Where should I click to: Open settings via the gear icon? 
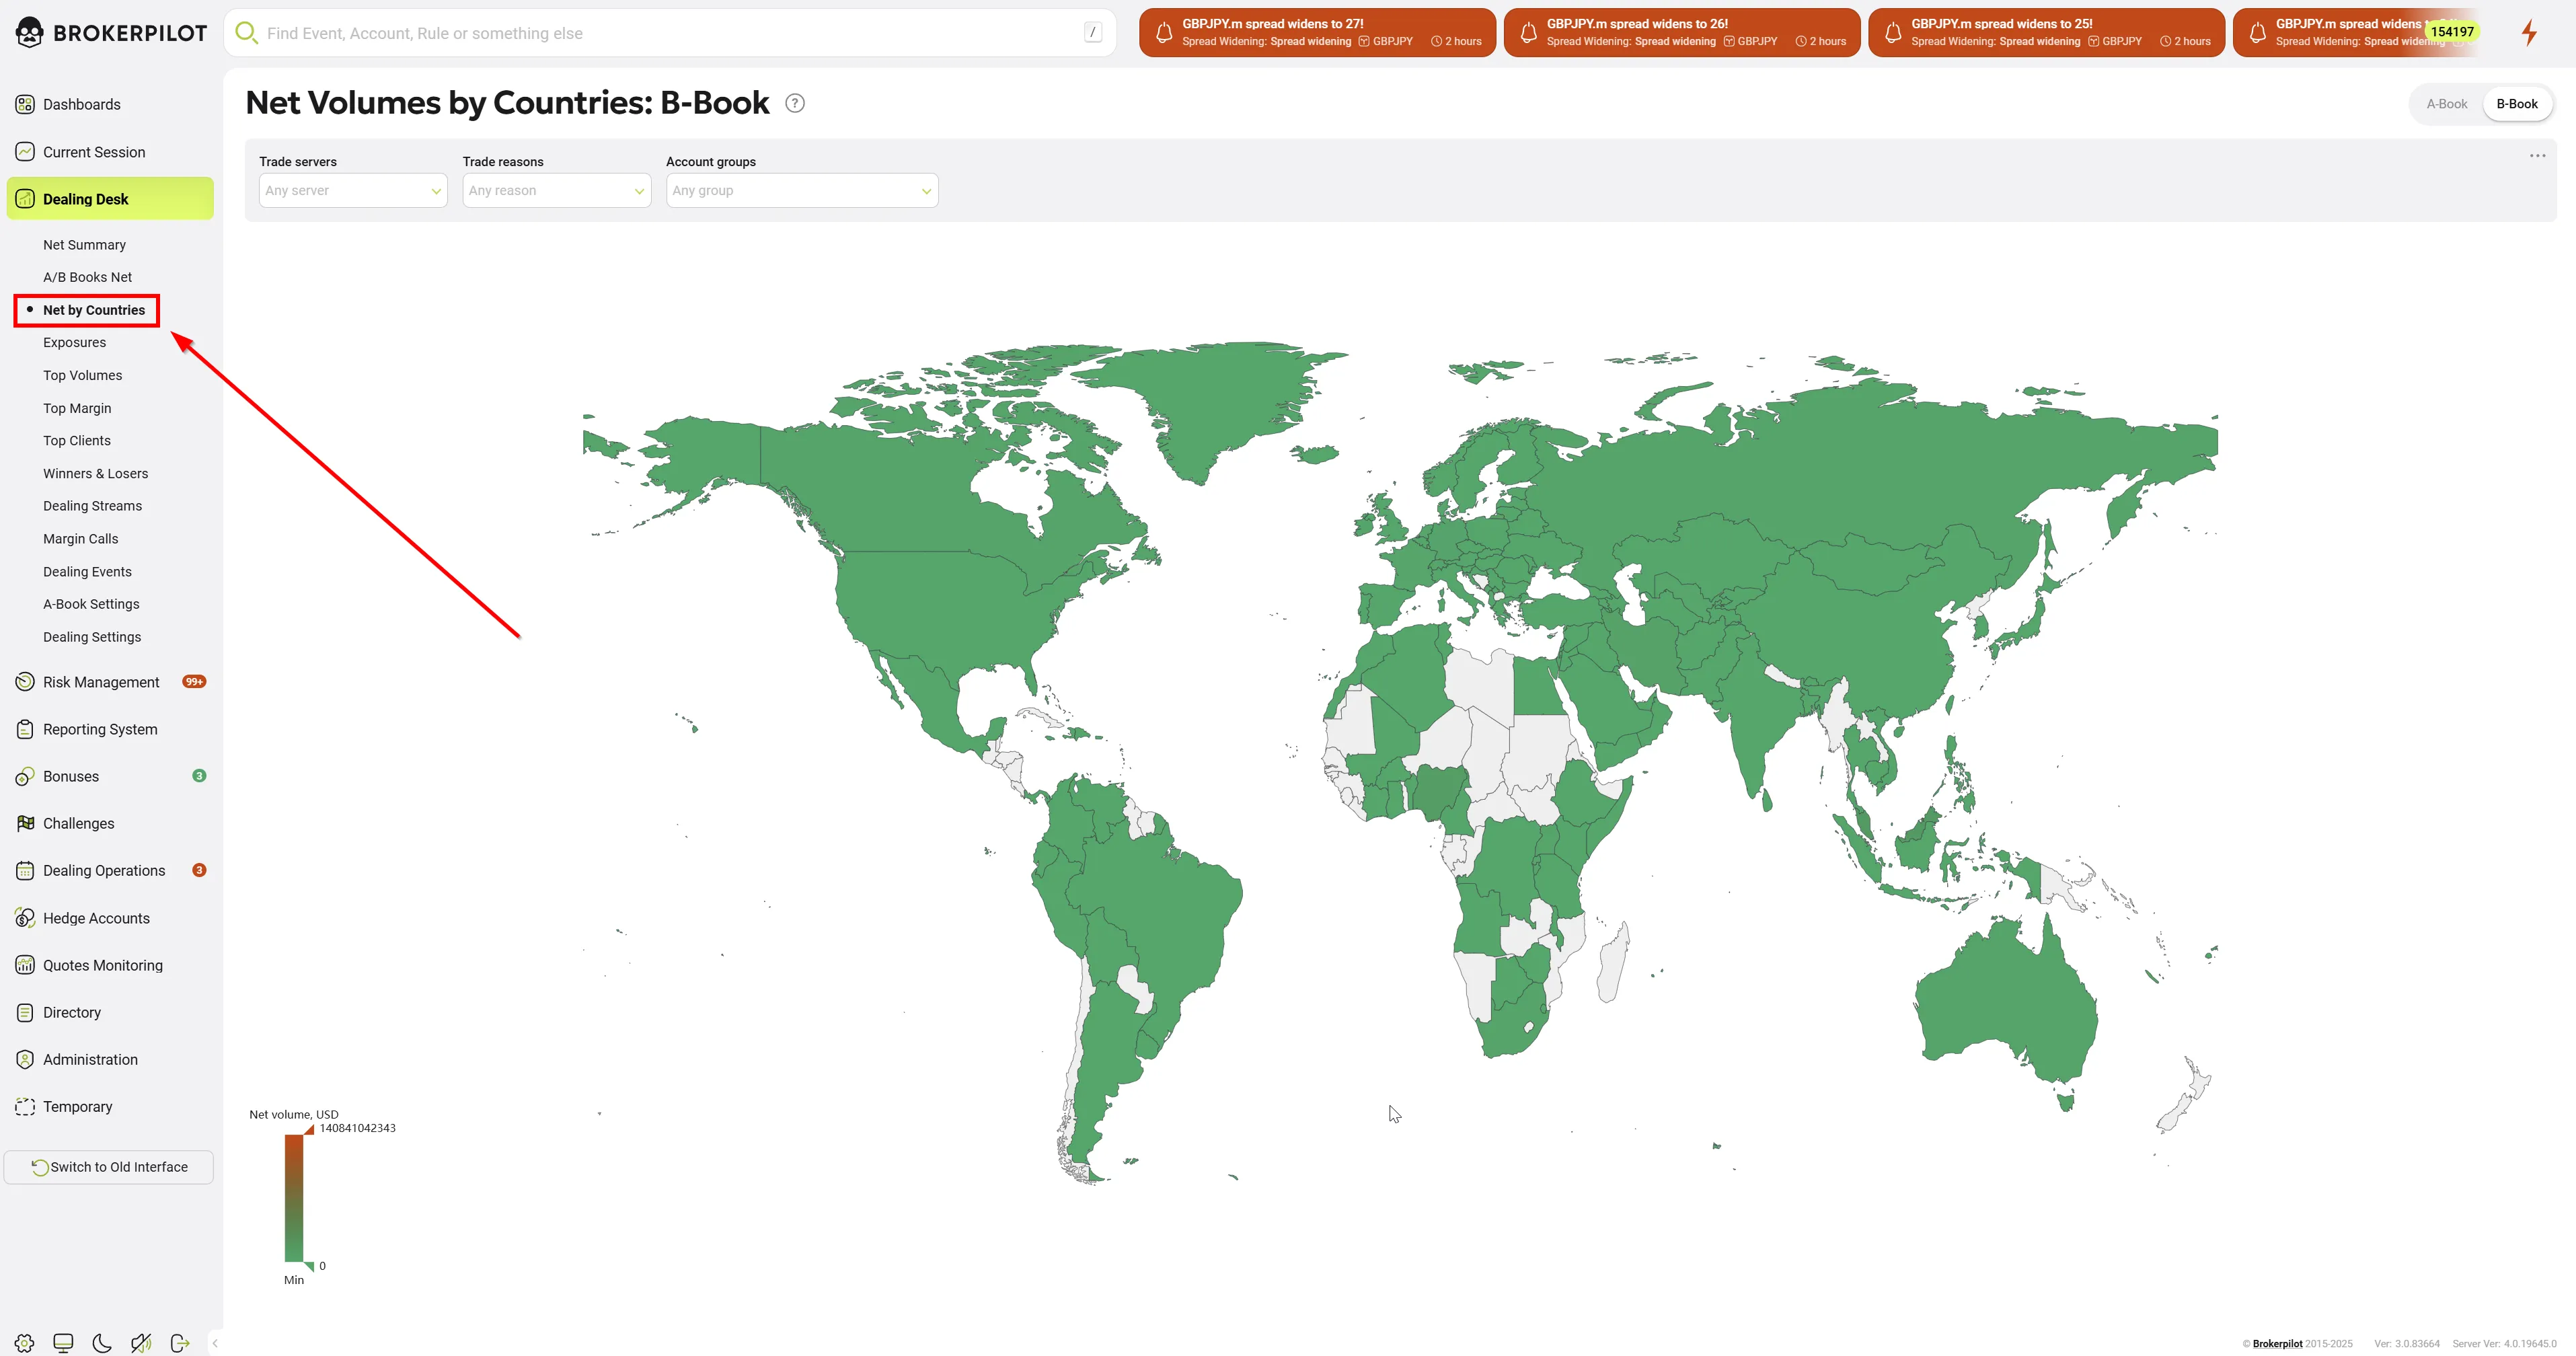click(25, 1343)
